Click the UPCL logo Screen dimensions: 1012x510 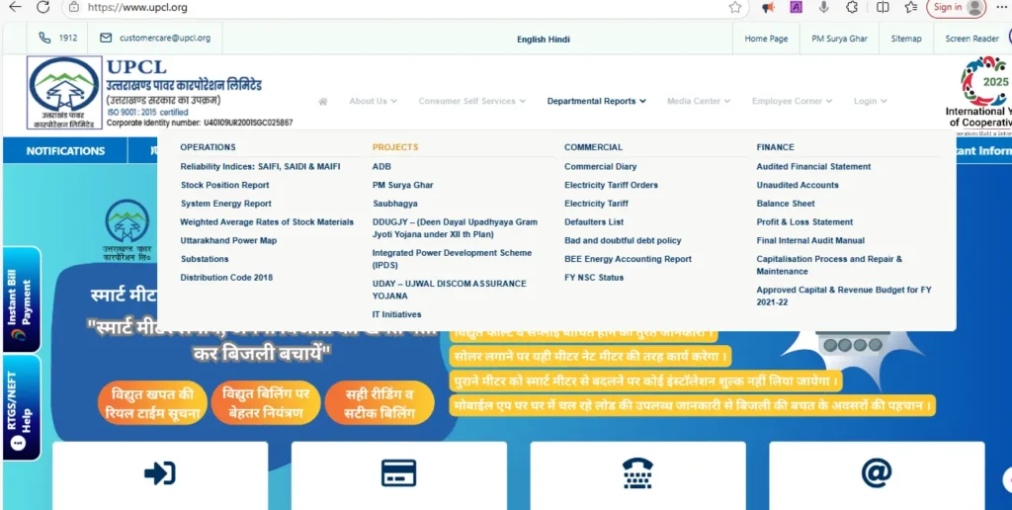click(x=64, y=94)
